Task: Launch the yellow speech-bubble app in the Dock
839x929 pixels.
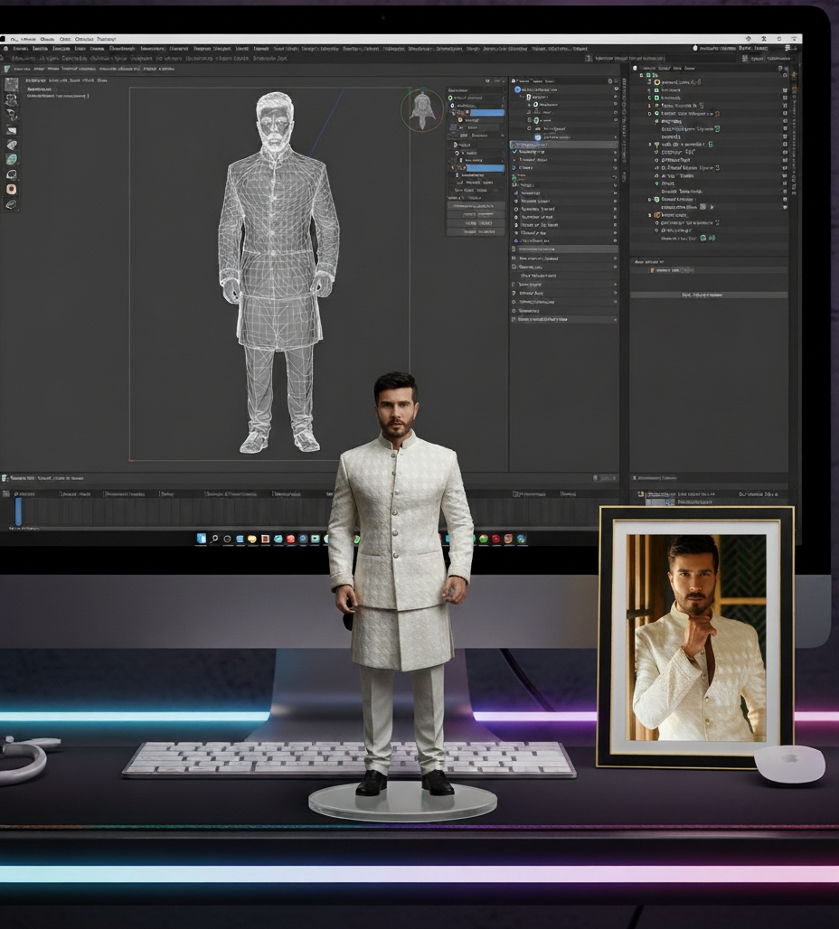Action: click(252, 540)
